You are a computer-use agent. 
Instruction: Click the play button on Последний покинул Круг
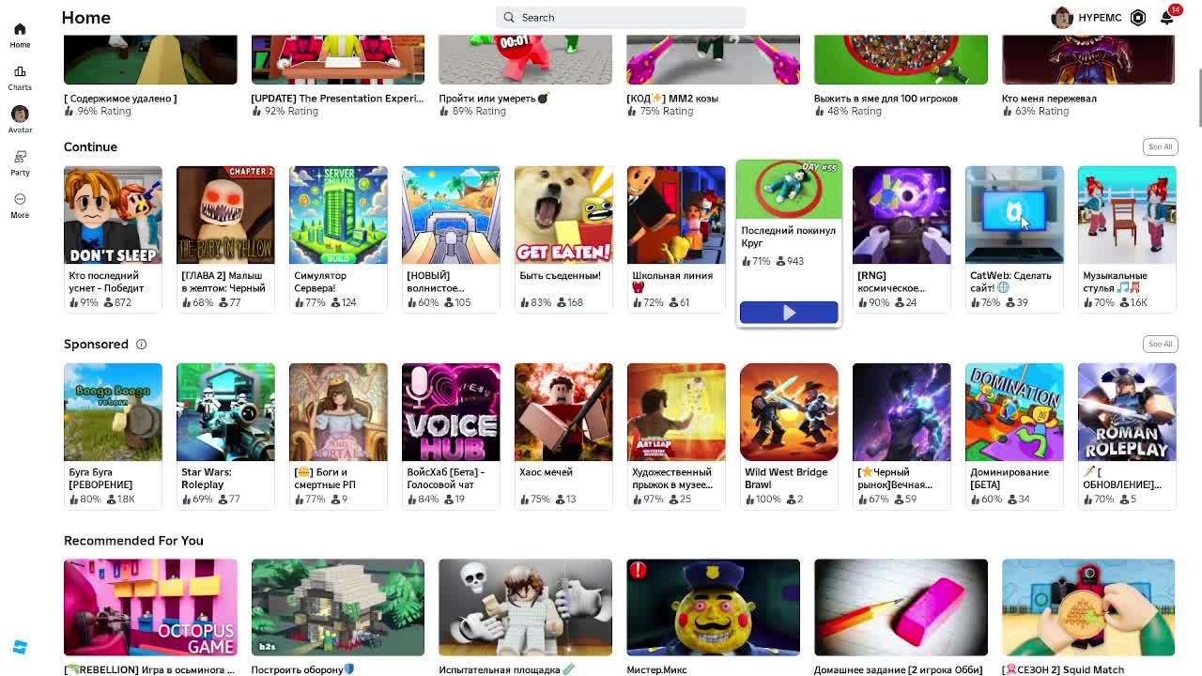click(x=789, y=313)
